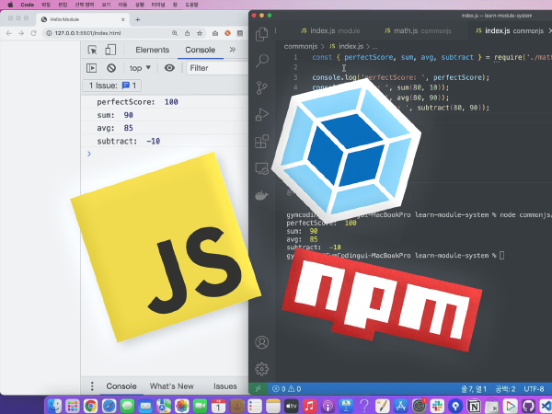Click the breadcrumb ellipsis after index.js
552x414 pixels.
coord(374,47)
